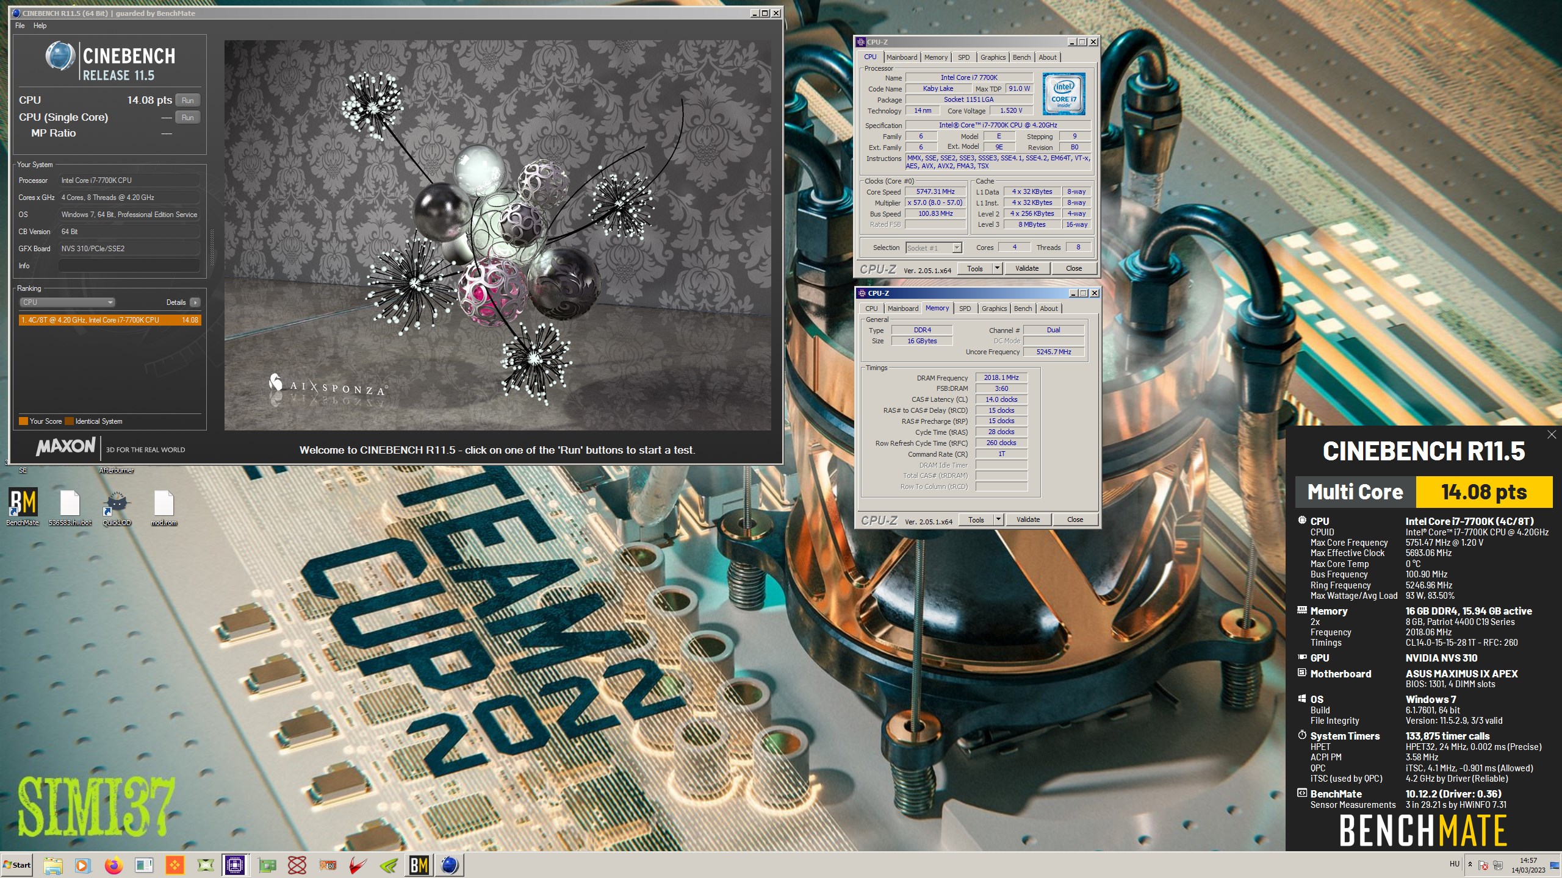Viewport: 1562px width, 878px height.
Task: Switch to Cinebench via blue sphere taskbar button
Action: coord(450,865)
